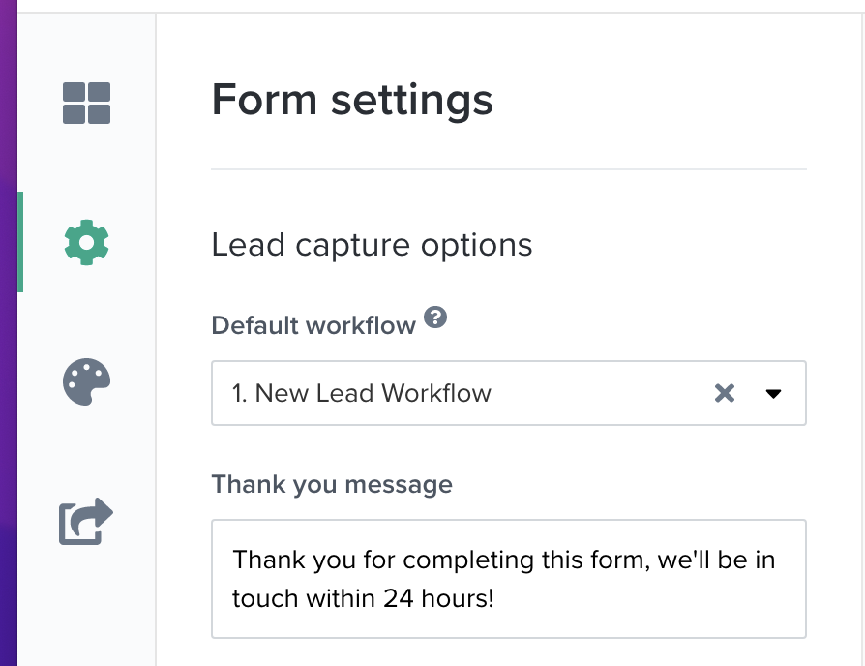Clear the selected New Lead Workflow
The height and width of the screenshot is (666, 865).
coord(724,393)
